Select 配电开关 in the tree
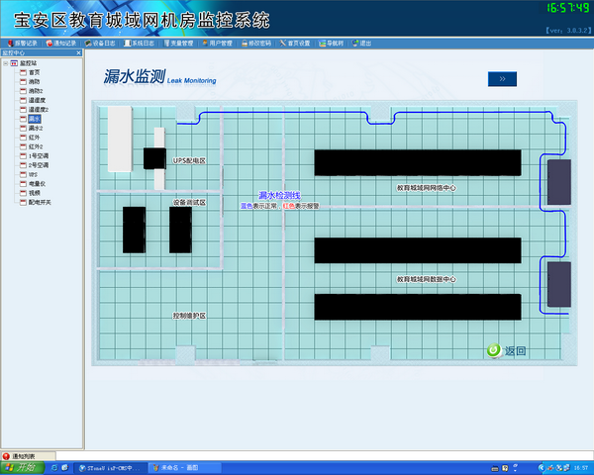 pos(40,201)
